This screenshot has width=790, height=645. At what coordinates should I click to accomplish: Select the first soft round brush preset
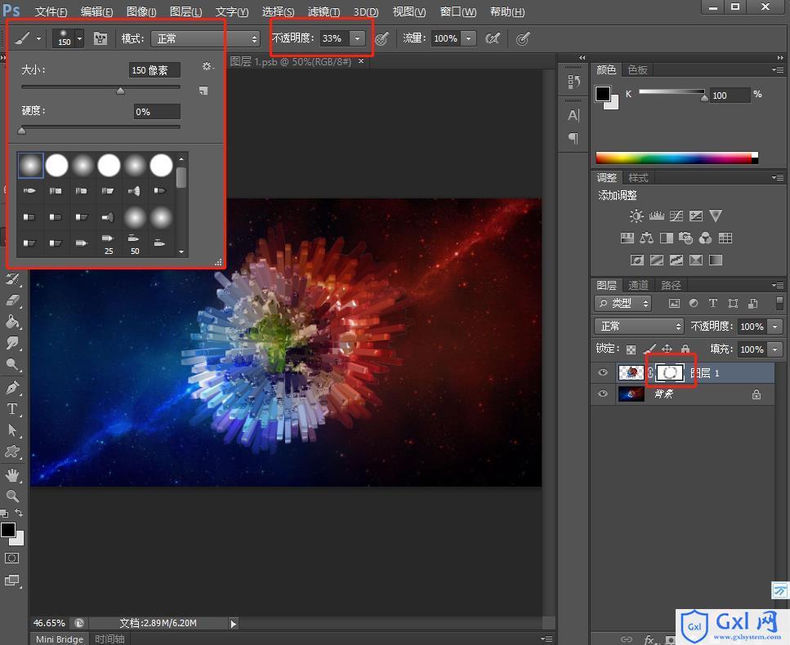click(x=31, y=165)
